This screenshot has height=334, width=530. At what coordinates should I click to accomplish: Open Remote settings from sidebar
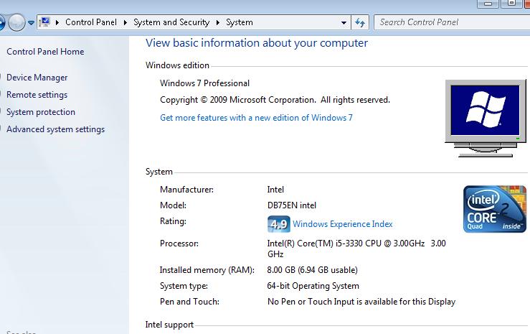tap(37, 95)
